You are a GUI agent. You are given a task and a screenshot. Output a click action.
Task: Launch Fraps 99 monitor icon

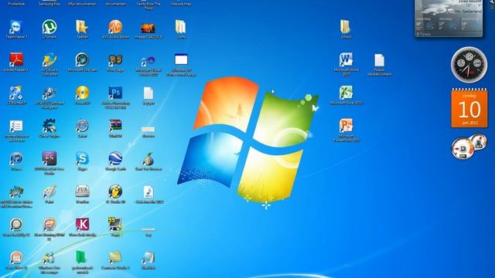[115, 225]
